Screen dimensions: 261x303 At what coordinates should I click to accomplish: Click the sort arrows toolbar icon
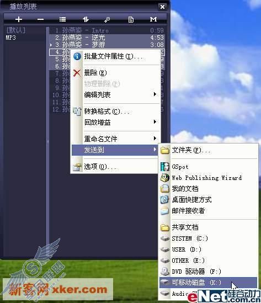click(86, 19)
